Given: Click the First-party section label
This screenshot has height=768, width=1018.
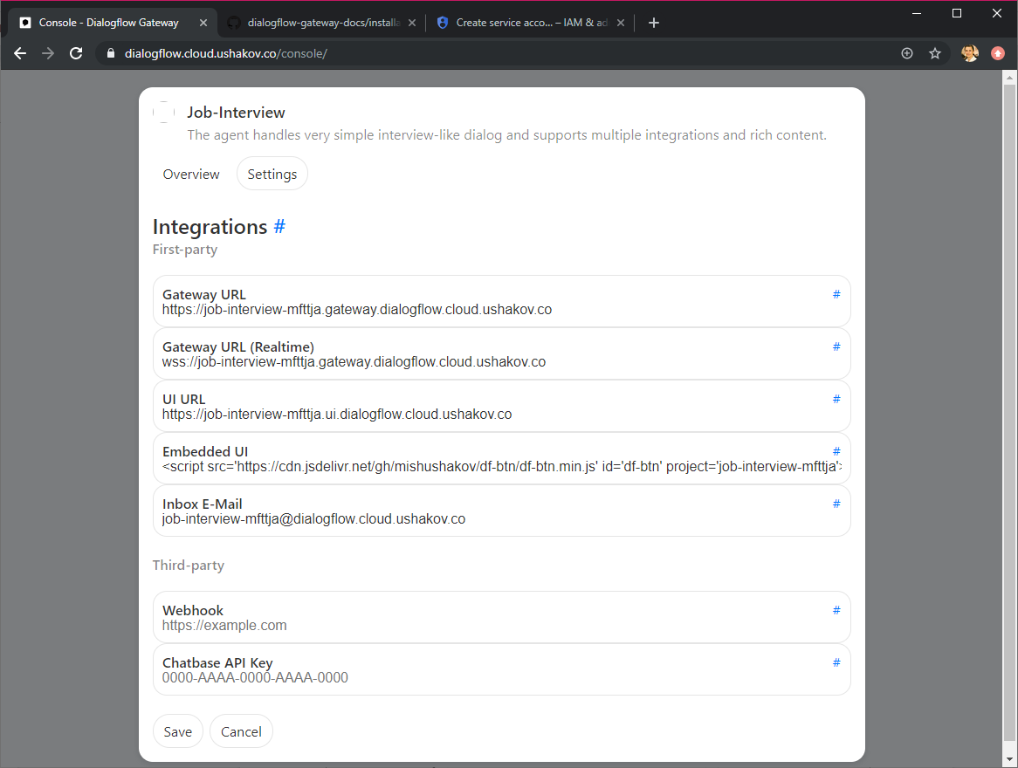Looking at the screenshot, I should coord(185,250).
